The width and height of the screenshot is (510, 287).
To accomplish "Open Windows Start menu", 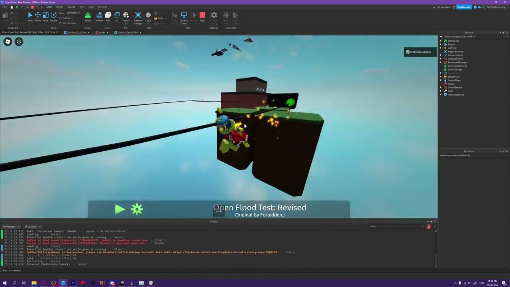I will 5,283.
